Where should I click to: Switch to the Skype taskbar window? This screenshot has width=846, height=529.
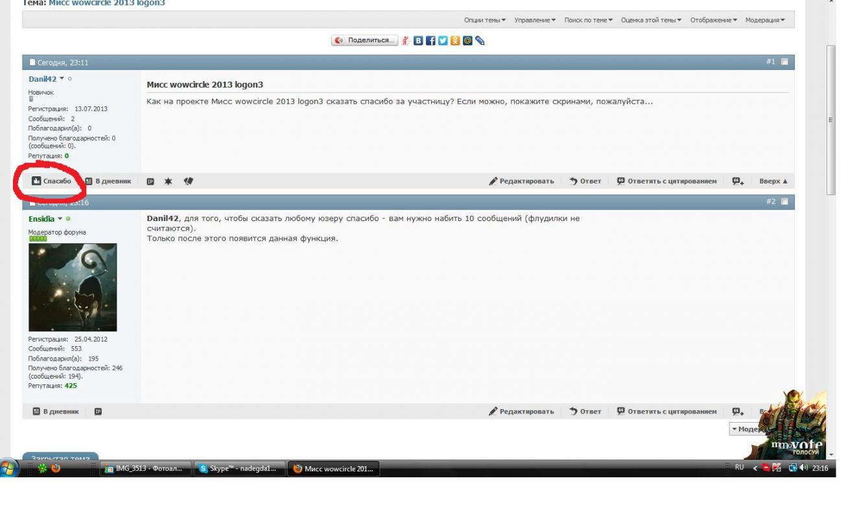click(x=238, y=469)
